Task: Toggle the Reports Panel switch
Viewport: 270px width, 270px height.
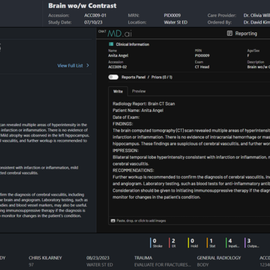Action: pos(113,77)
